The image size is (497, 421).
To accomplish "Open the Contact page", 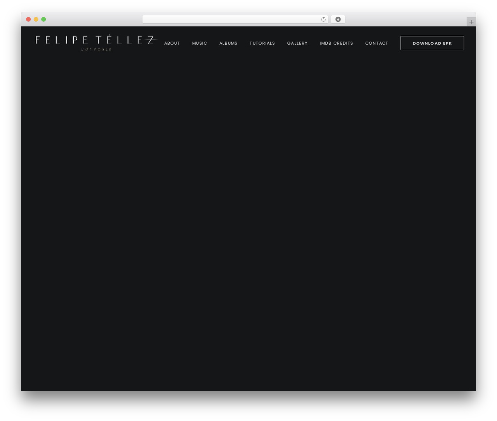I will (x=377, y=43).
